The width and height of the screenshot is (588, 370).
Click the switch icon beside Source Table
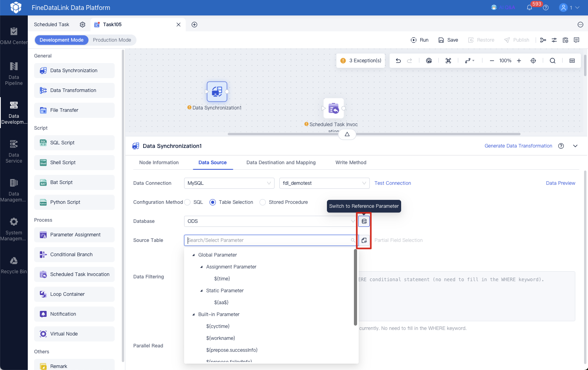(x=364, y=240)
